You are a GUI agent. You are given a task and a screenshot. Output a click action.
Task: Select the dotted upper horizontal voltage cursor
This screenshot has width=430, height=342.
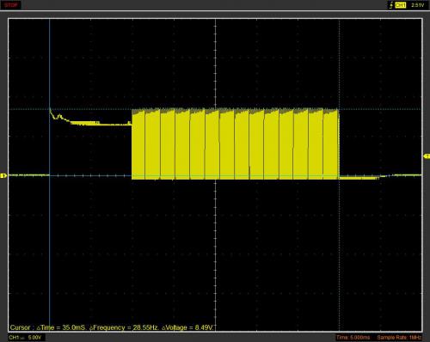(x=215, y=109)
